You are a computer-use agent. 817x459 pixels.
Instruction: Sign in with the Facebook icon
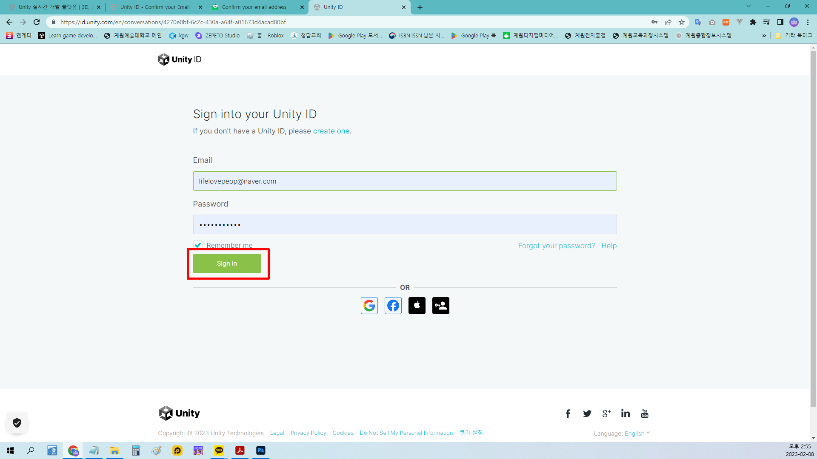[393, 306]
